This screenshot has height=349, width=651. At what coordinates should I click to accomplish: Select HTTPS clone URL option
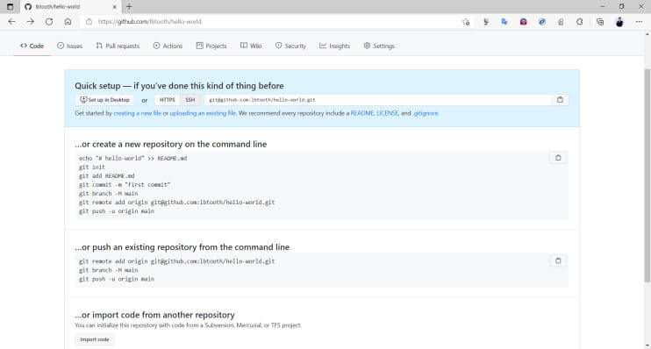(168, 100)
